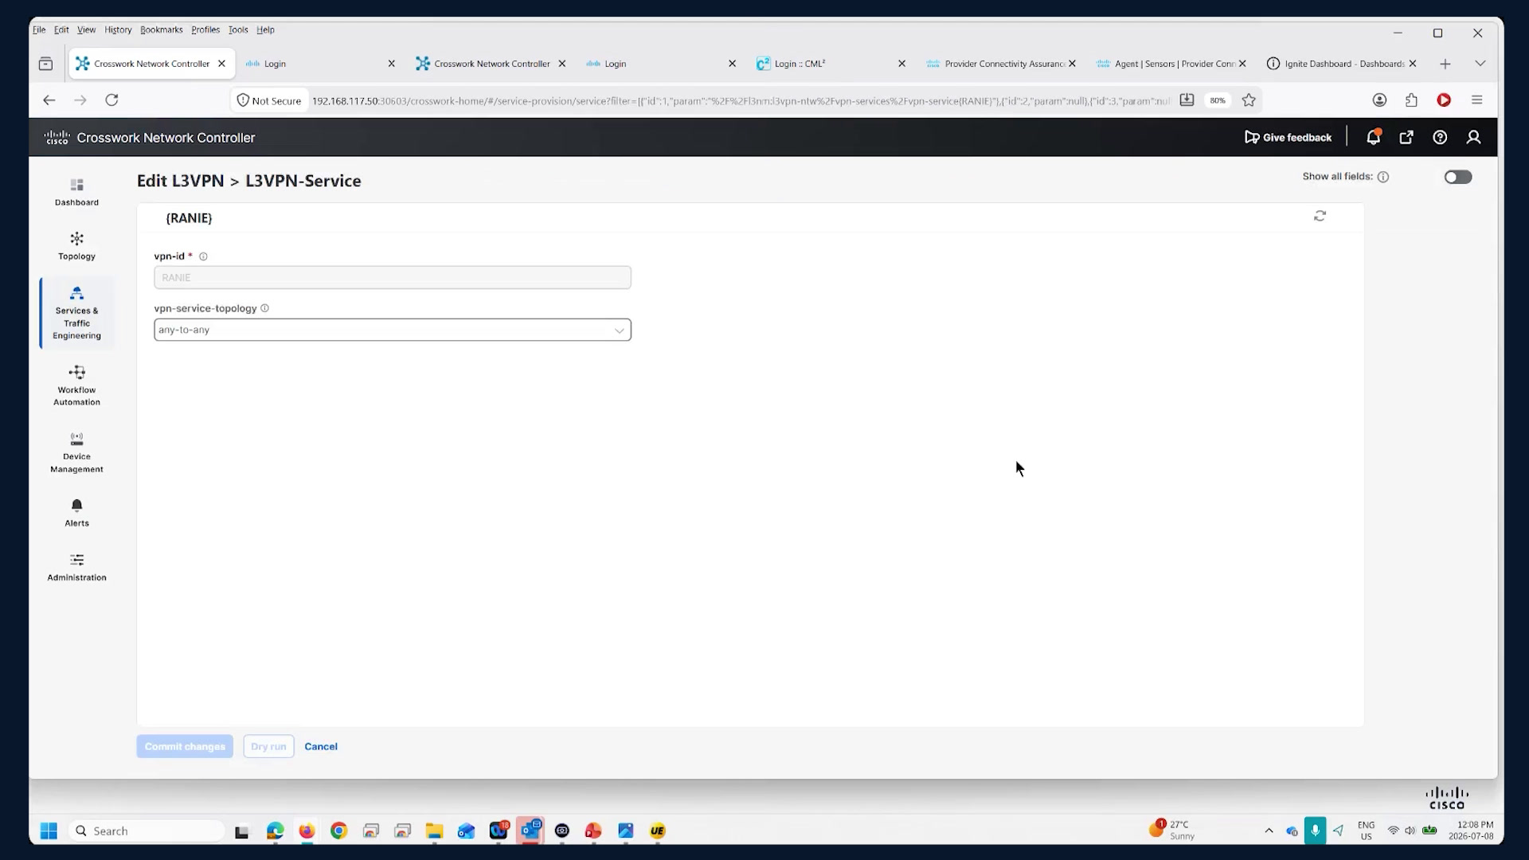Viewport: 1529px width, 860px height.
Task: Show hidden system tray icons
Action: click(x=1269, y=831)
